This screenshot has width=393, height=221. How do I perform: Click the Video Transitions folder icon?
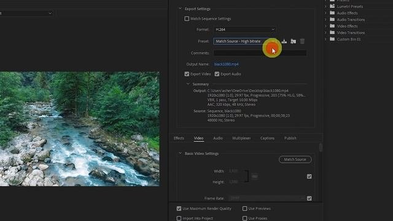click(332, 33)
